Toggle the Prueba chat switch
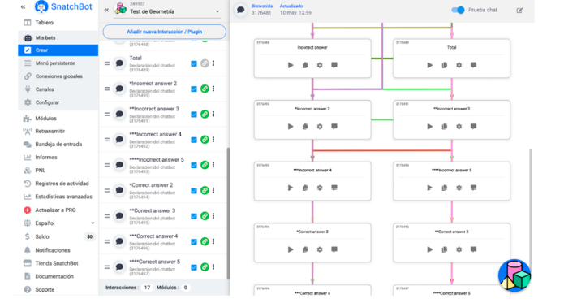The image size is (564, 303). 458,10
